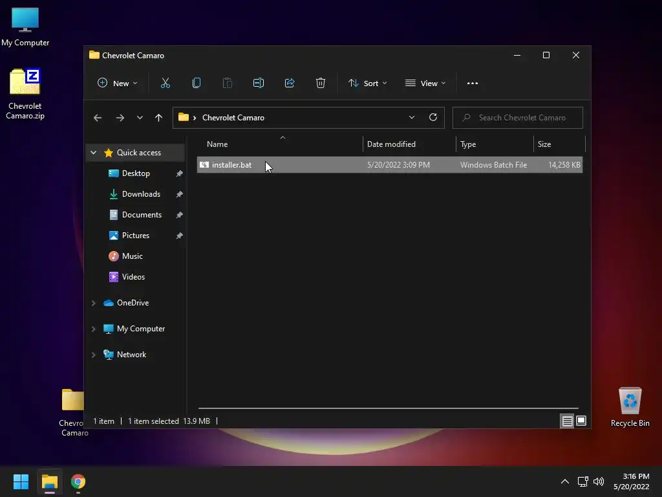Click the folder icon in address bar
This screenshot has width=662, height=497.
(183, 117)
